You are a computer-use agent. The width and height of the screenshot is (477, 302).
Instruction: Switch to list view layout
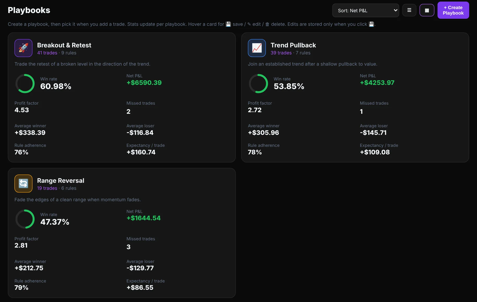409,10
